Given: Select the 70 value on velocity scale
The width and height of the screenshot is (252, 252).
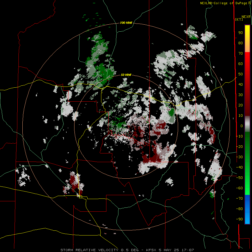Looking at the screenshot, I should 241,53.
